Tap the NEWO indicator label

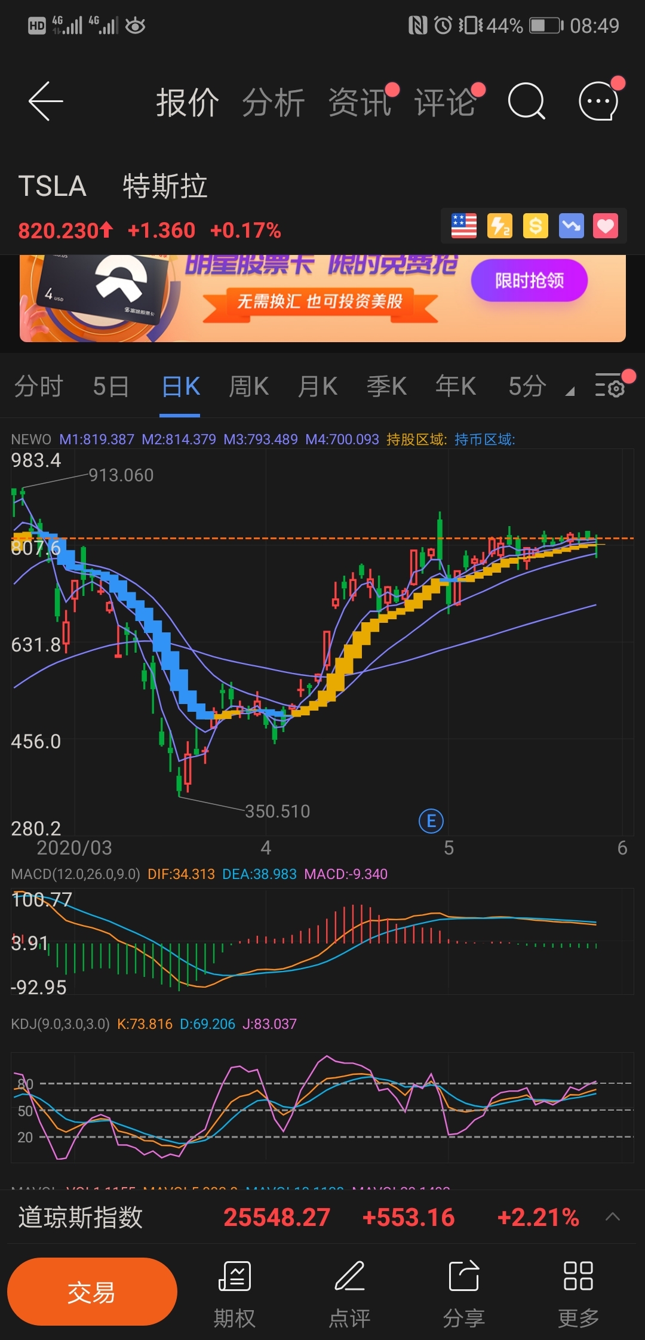31,440
